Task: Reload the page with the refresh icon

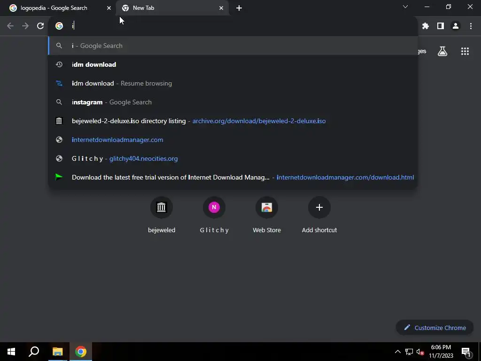Action: click(x=40, y=26)
